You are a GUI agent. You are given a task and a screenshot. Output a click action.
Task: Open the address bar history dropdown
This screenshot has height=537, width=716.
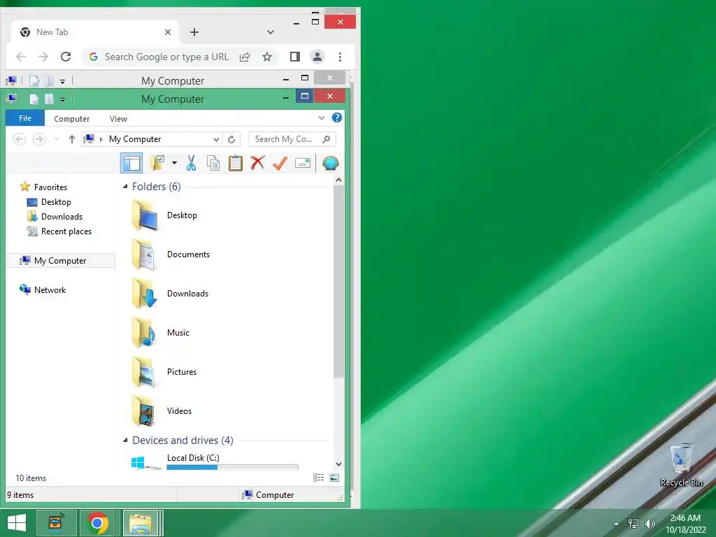tap(216, 139)
